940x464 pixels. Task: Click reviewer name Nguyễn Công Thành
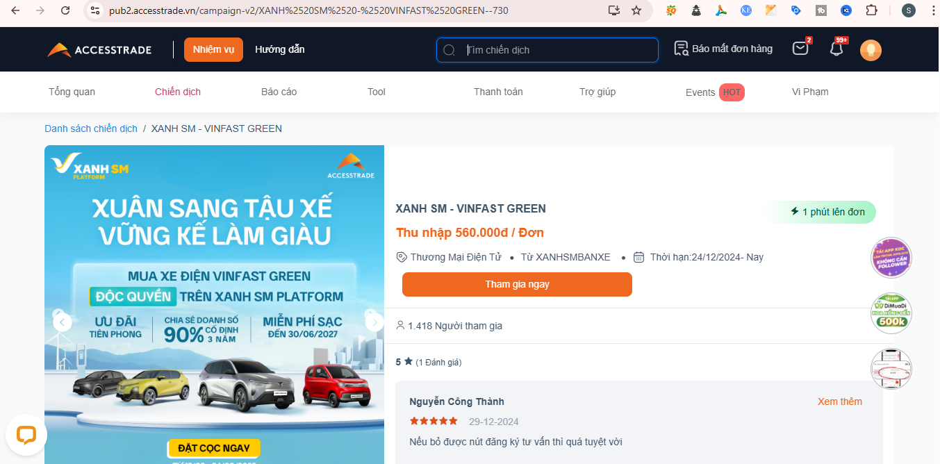coord(457,401)
